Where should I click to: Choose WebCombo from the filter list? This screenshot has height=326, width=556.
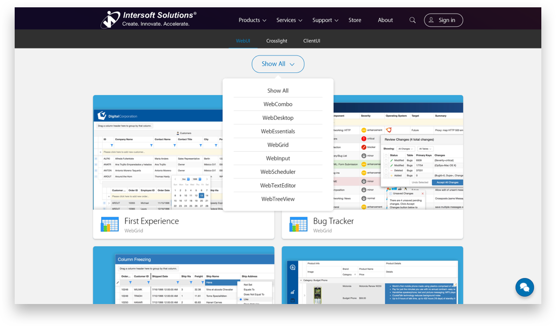tap(278, 104)
